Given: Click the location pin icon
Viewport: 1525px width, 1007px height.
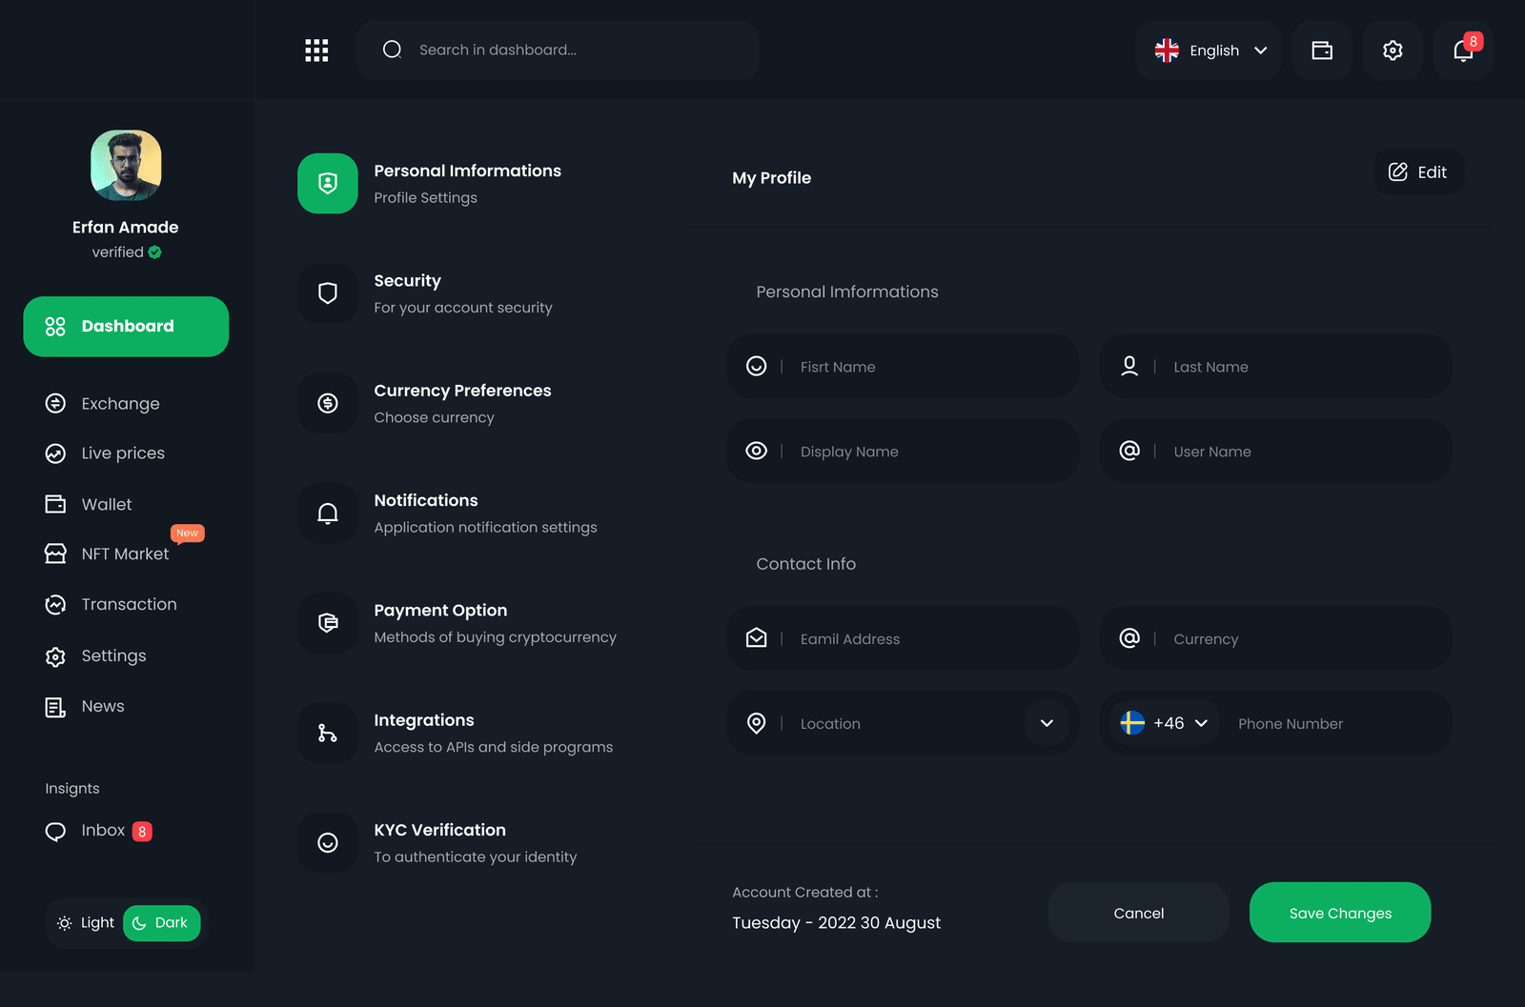Looking at the screenshot, I should click(756, 723).
